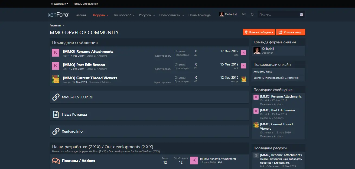Open the alerts bell icon
The height and width of the screenshot is (169, 355).
coord(252,15)
